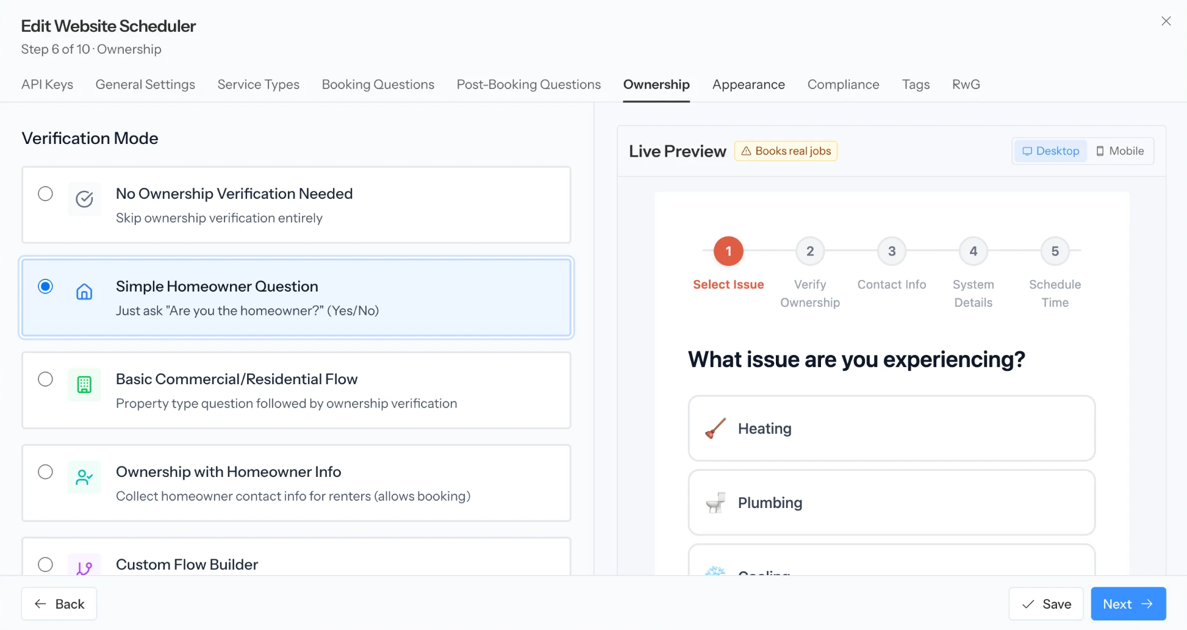The height and width of the screenshot is (630, 1187).
Task: Click the 'Books real jobs' warning badge
Action: point(786,151)
